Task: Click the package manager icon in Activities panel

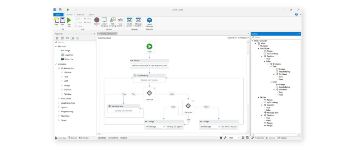Action: pos(78,38)
